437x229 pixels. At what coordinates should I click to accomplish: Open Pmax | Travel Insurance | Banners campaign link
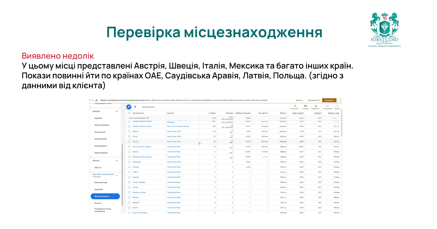(179, 126)
